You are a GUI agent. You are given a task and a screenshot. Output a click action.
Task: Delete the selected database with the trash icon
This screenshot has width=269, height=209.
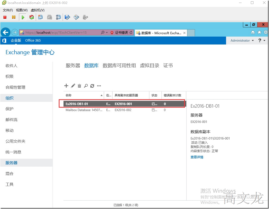(79, 86)
